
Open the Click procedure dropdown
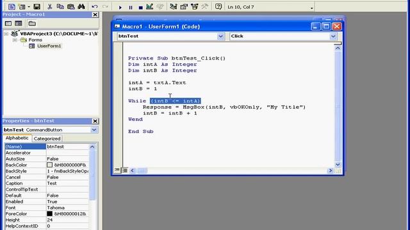pos(333,36)
